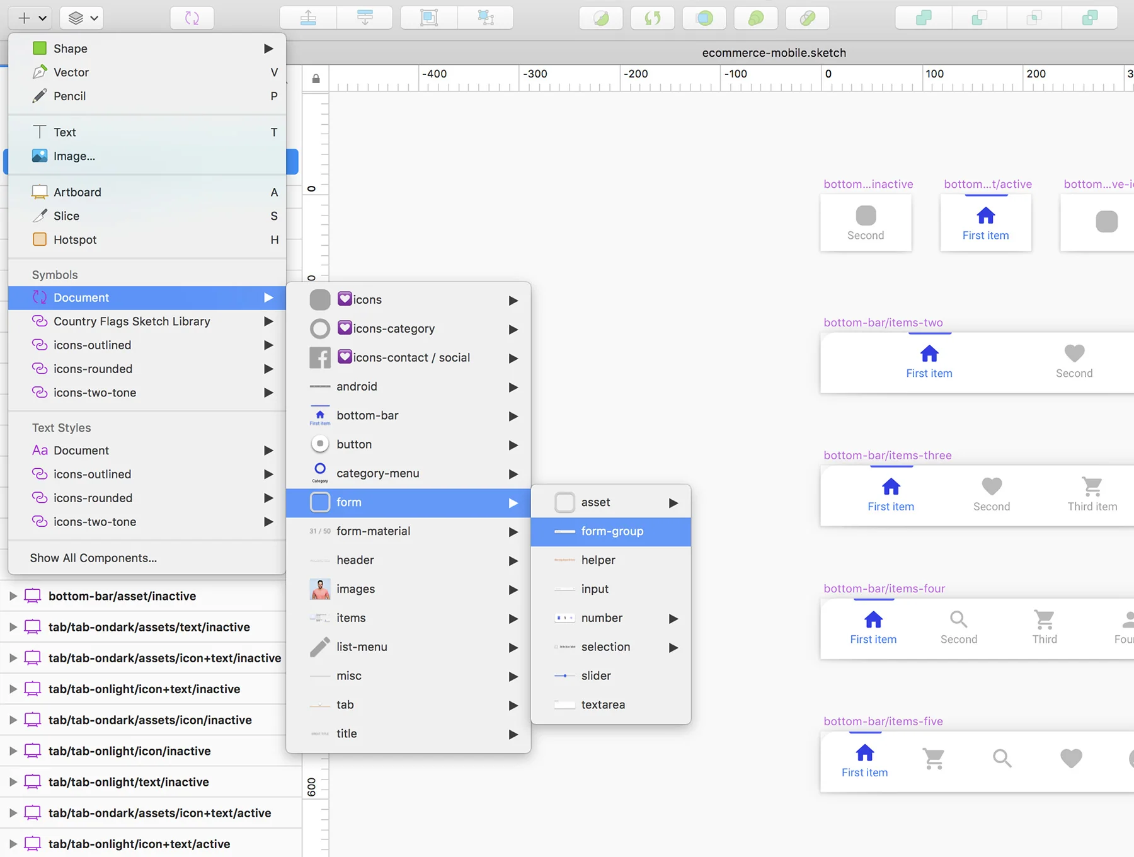The image size is (1134, 857).
Task: Choose the slider item in form submenu
Action: click(611, 676)
